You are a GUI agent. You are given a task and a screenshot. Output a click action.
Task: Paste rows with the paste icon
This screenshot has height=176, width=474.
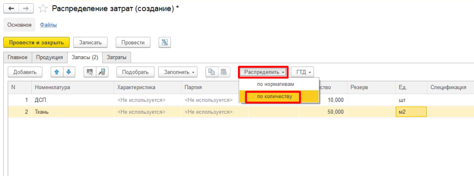[224, 72]
